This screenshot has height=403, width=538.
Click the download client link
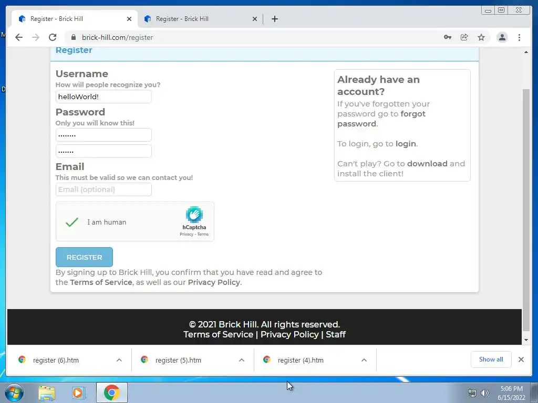[427, 164]
